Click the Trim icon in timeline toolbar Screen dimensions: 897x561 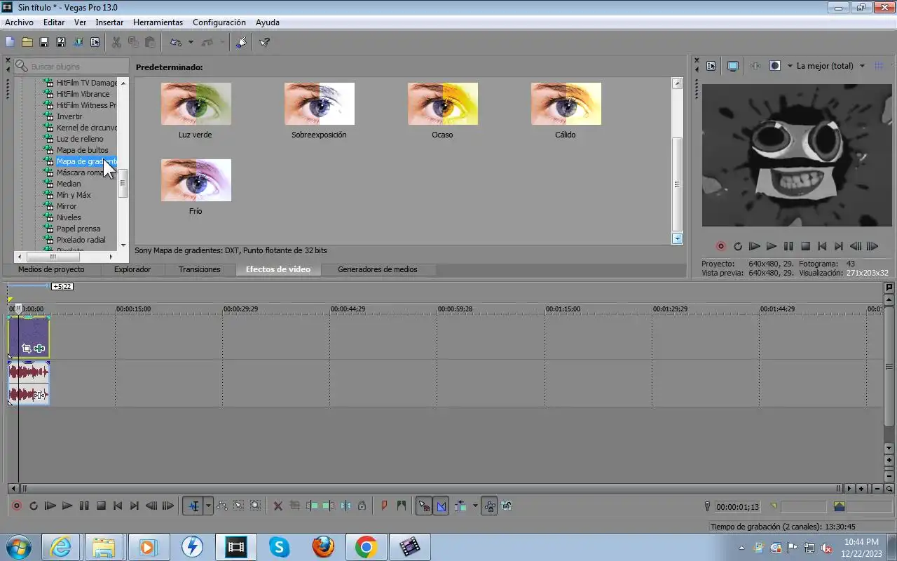[294, 506]
